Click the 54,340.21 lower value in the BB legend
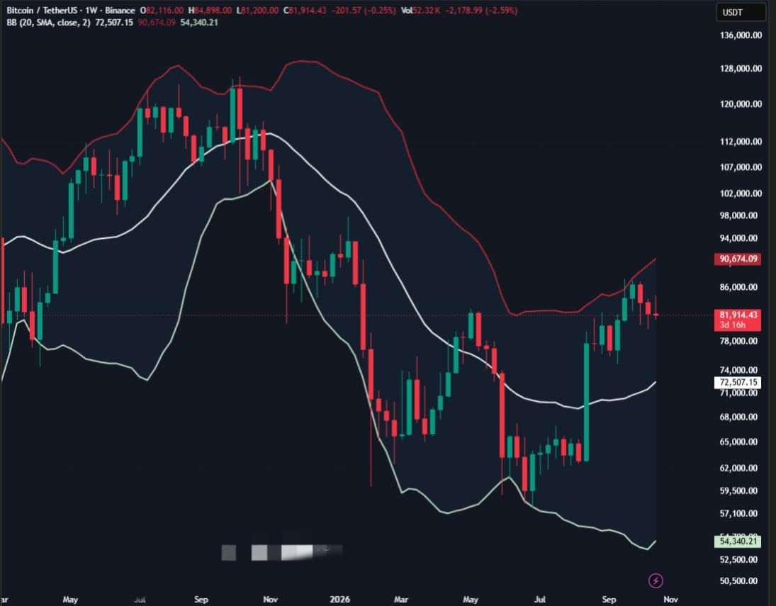Image resolution: width=776 pixels, height=606 pixels. 199,22
